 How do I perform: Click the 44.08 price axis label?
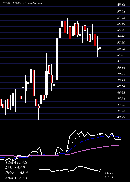tap(121, 111)
